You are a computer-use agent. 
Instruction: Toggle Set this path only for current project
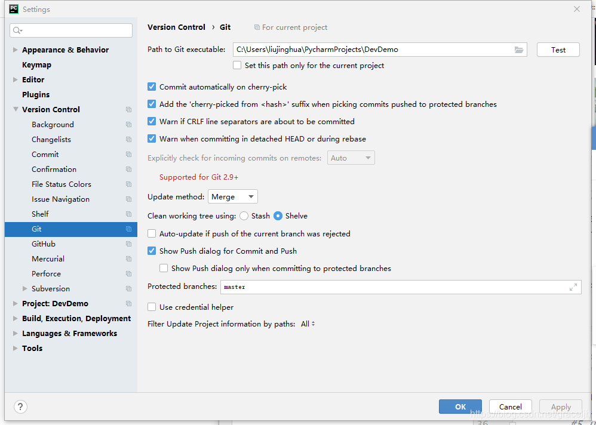237,65
